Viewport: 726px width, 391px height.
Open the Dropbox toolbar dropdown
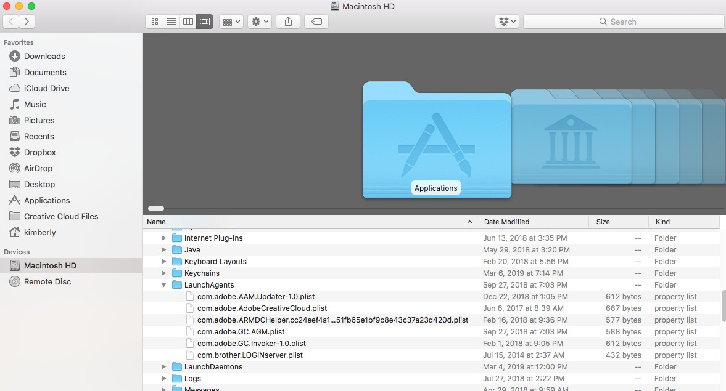[507, 22]
